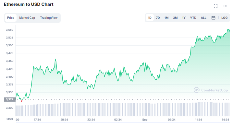Select the ALL time range
The width and height of the screenshot is (233, 123).
click(203, 18)
